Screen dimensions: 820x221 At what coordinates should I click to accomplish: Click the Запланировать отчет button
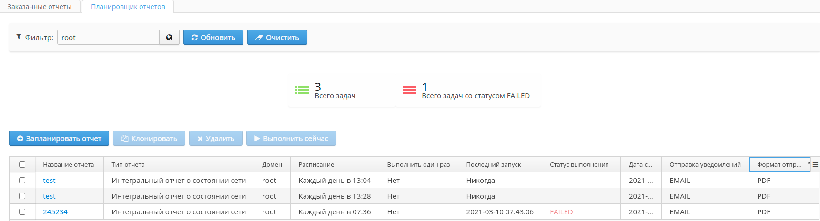point(59,139)
